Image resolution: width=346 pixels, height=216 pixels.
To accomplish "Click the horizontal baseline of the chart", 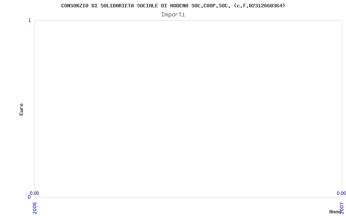I will click(x=188, y=197).
